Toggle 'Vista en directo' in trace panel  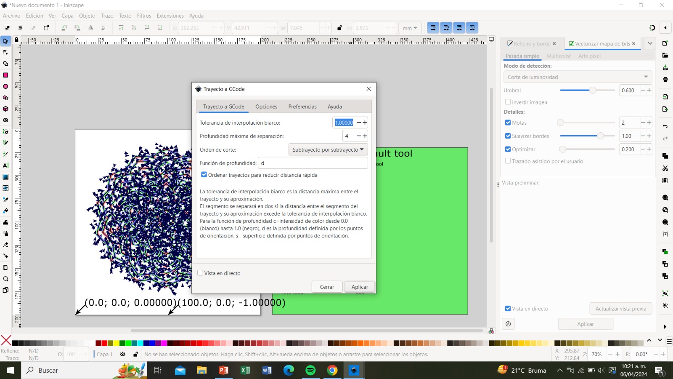pos(508,308)
